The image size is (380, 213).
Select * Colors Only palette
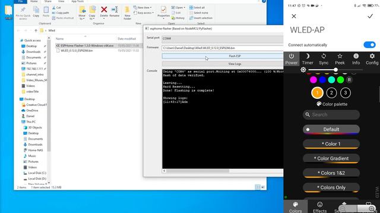point(331,188)
